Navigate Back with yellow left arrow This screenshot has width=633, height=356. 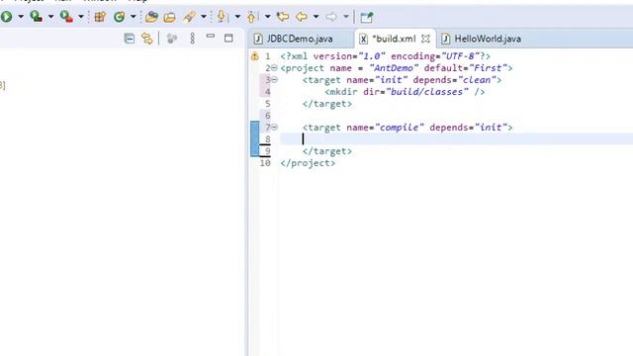(302, 17)
